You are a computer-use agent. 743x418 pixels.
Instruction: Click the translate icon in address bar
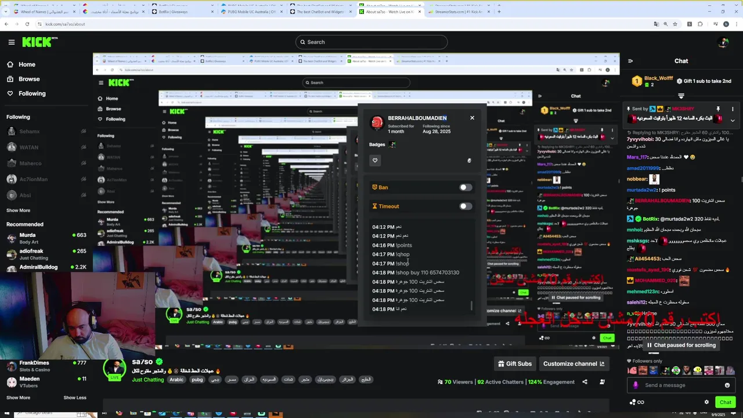click(657, 24)
